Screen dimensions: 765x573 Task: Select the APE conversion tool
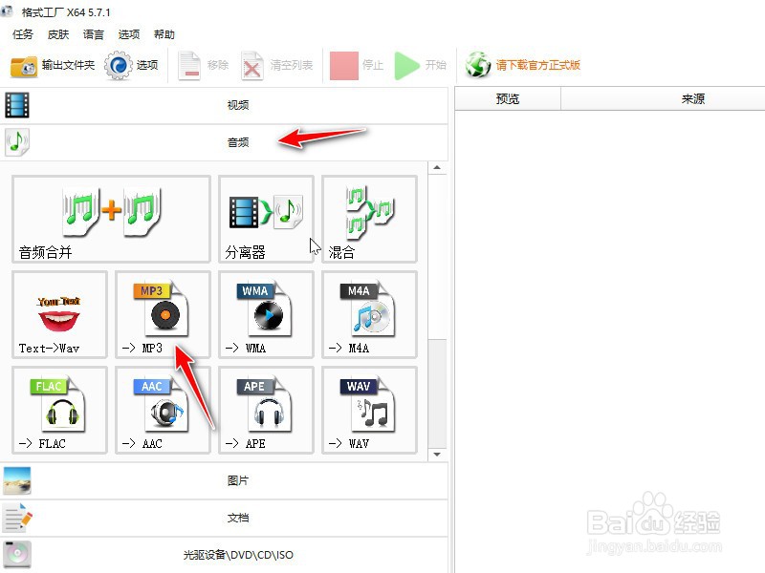point(264,409)
